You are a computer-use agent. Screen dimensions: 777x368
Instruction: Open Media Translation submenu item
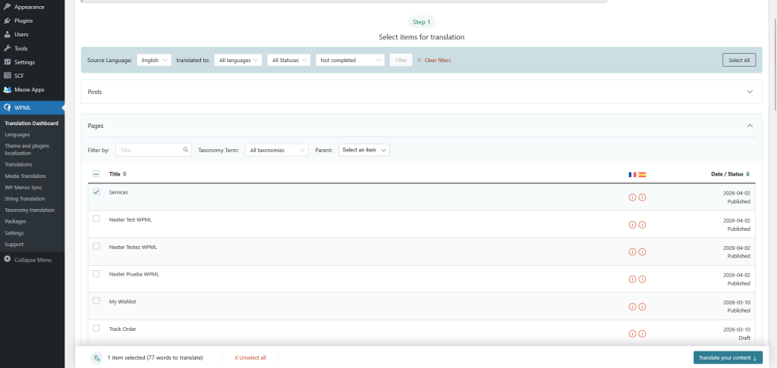(x=25, y=176)
